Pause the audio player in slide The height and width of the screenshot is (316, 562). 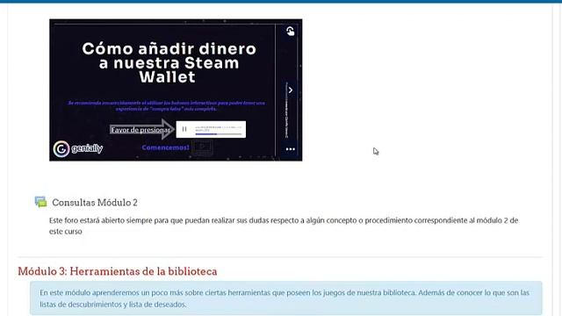(184, 129)
